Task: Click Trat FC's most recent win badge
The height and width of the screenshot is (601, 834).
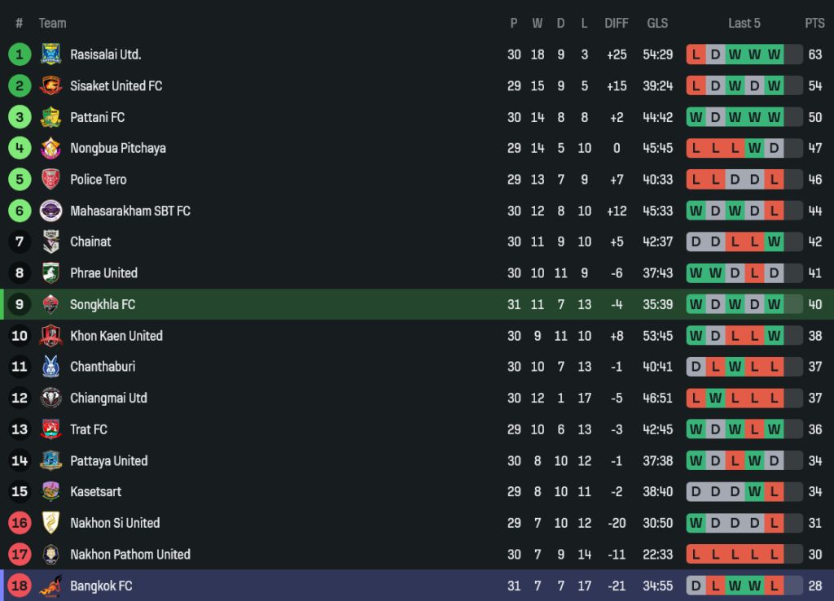Action: tap(774, 429)
